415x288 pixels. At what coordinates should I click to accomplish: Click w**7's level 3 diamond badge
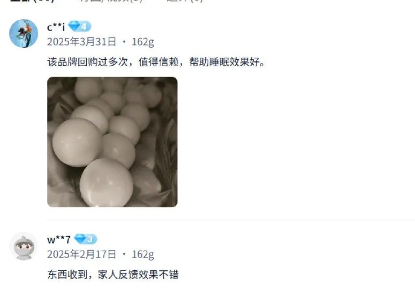pos(86,239)
